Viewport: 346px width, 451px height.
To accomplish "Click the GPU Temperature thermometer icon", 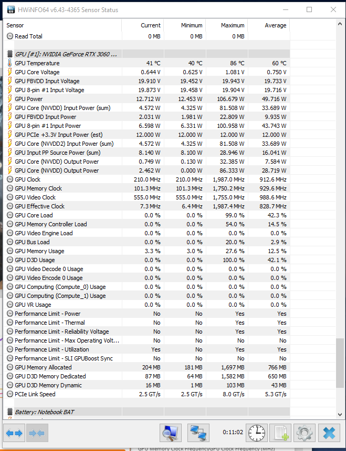I will 10,63.
